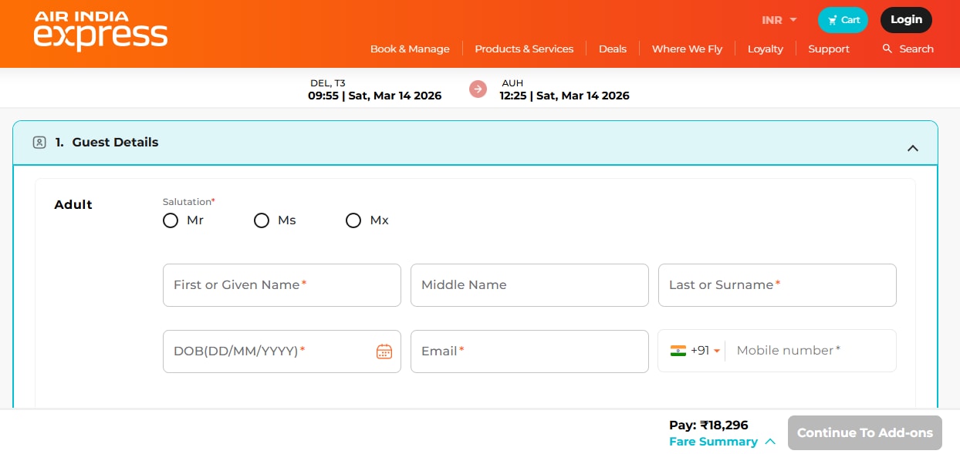Open the +91 country code dropdown
Screen dimensions: 960x454
tap(705, 351)
